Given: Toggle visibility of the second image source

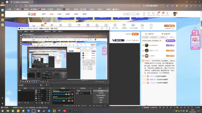Looking at the screenshot, I should [47, 92].
